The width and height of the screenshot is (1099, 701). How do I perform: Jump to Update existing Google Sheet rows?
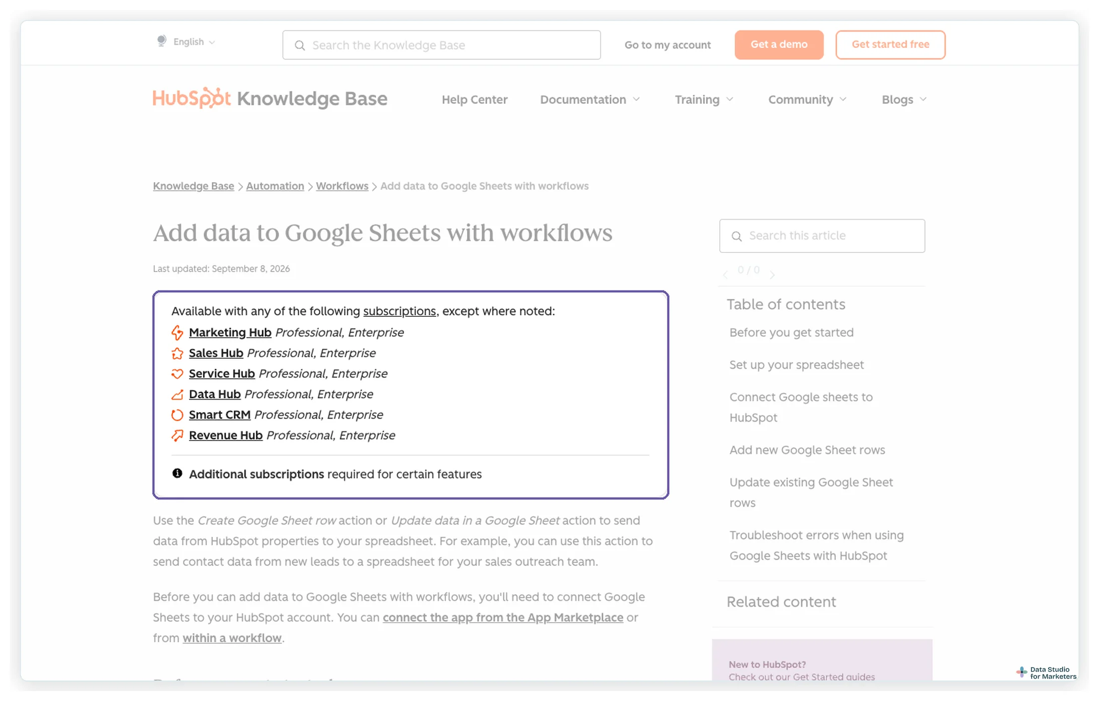pyautogui.click(x=811, y=492)
